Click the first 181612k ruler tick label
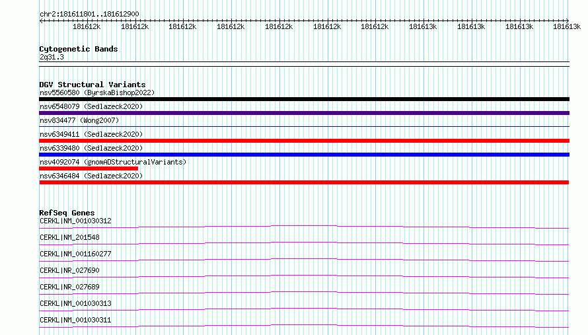 [x=87, y=26]
